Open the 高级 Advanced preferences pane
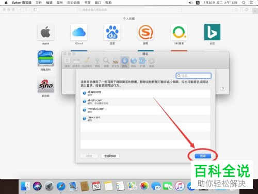258x194 pixels. pyautogui.click(x=152, y=62)
